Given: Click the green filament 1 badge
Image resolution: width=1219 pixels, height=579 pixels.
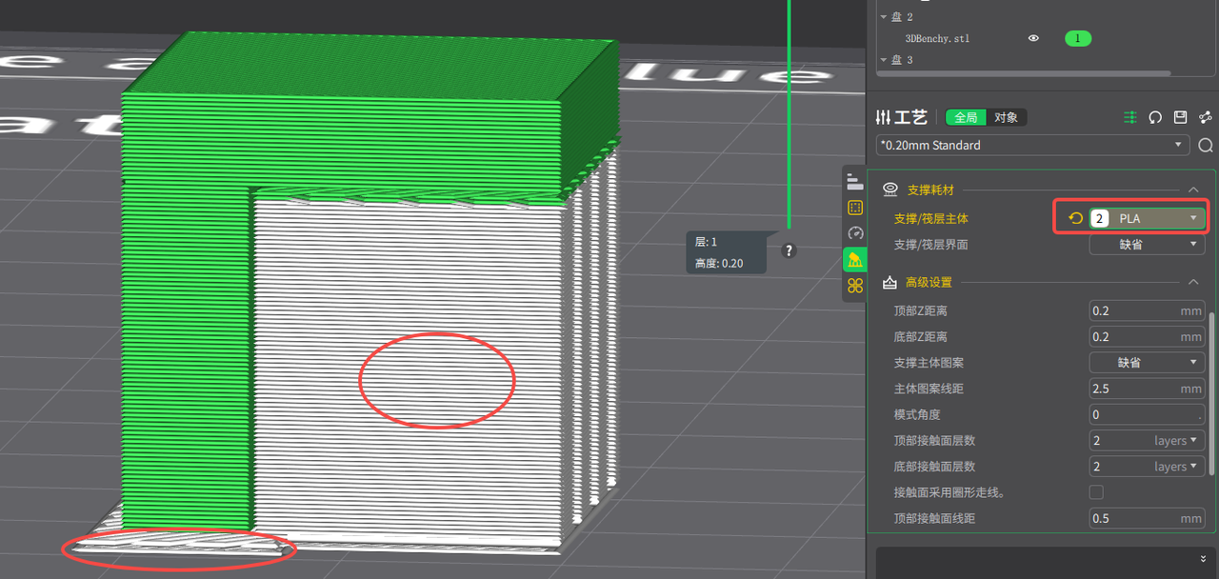Looking at the screenshot, I should pyautogui.click(x=1078, y=38).
